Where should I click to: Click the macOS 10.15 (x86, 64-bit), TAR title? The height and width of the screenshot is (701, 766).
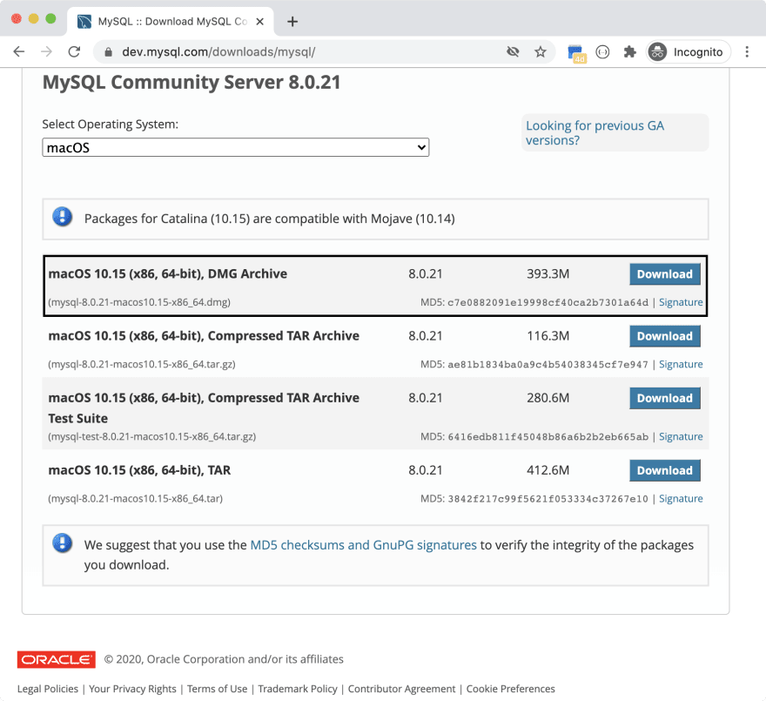pos(139,470)
